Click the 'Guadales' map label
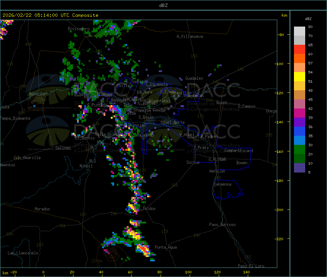Viewport: 327px width, 277px height. [194, 78]
